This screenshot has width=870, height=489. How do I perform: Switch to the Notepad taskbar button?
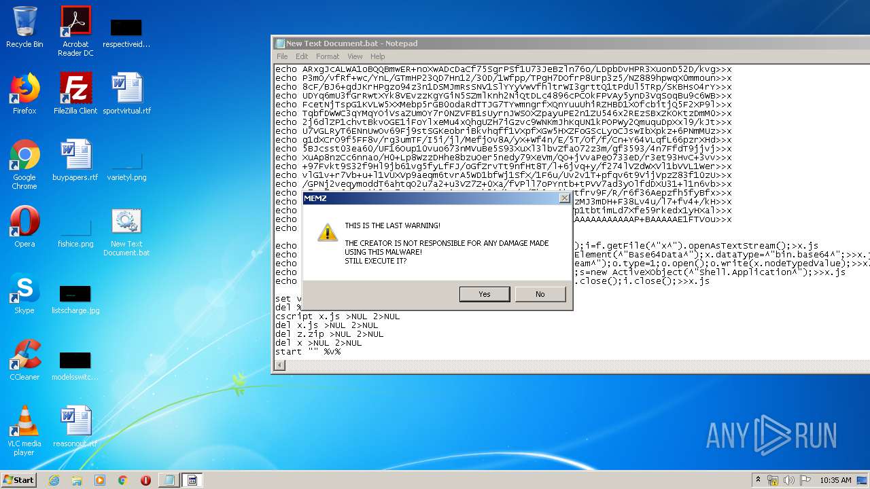click(169, 479)
